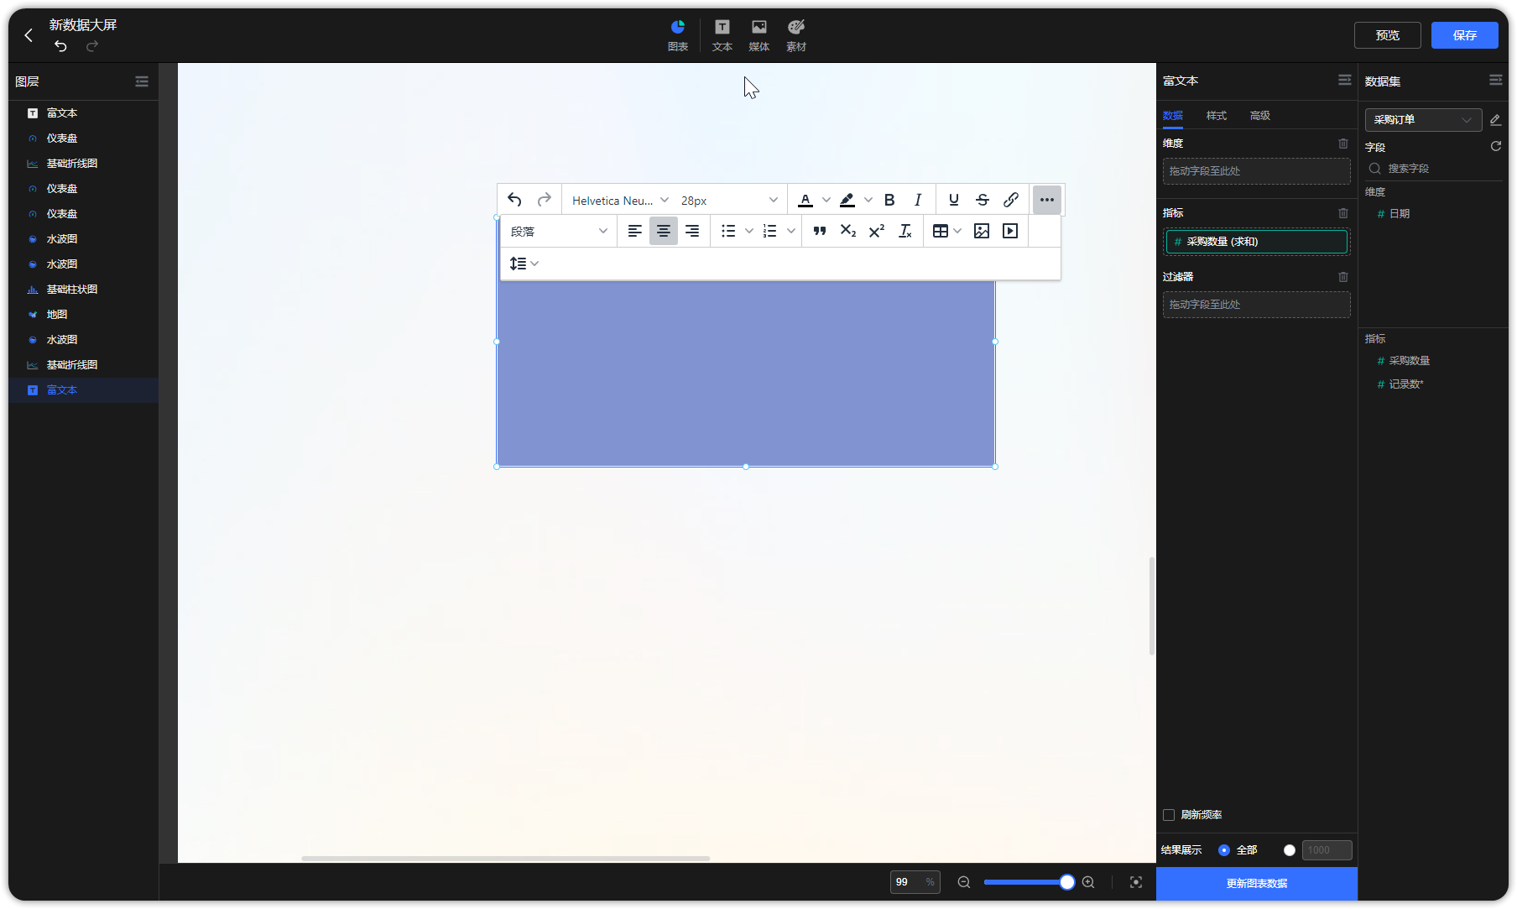This screenshot has height=909, width=1517.
Task: Click the 采购数量 (求和) metric chip
Action: point(1257,242)
